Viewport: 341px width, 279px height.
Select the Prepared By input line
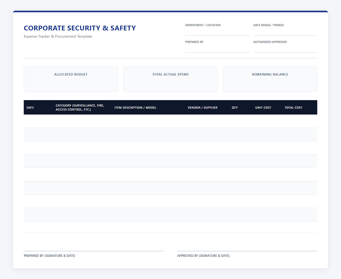coord(217,49)
